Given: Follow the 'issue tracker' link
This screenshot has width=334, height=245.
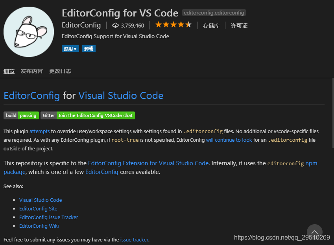Looking at the screenshot, I should [x=134, y=240].
